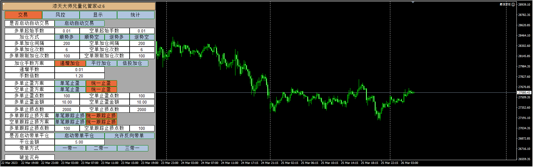
Task: Toggle the 顺势多 add-position mode
Action: tap(67, 37)
